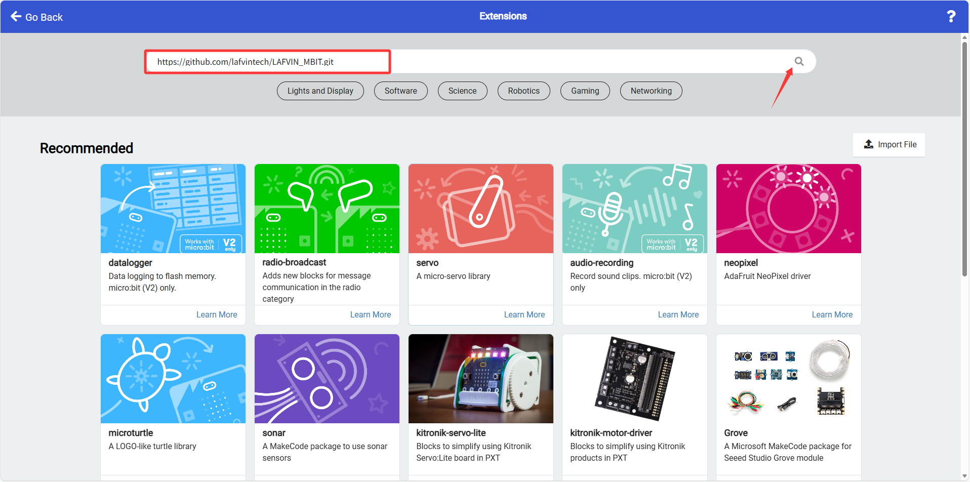Filter by Robotics category
Screen dimensions: 970x482
coord(524,91)
